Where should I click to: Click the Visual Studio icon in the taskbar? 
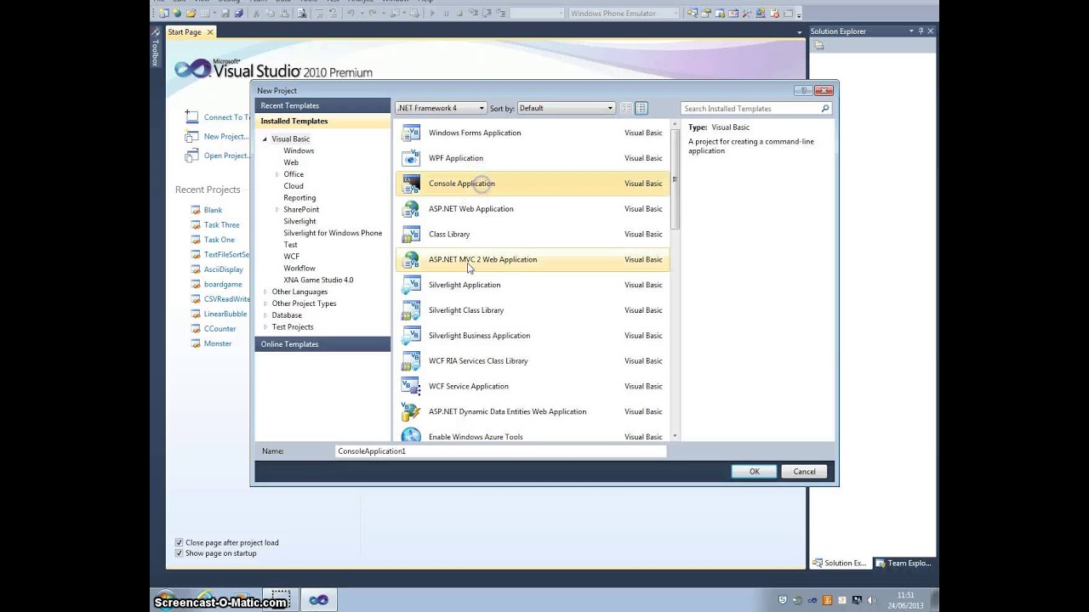[318, 600]
